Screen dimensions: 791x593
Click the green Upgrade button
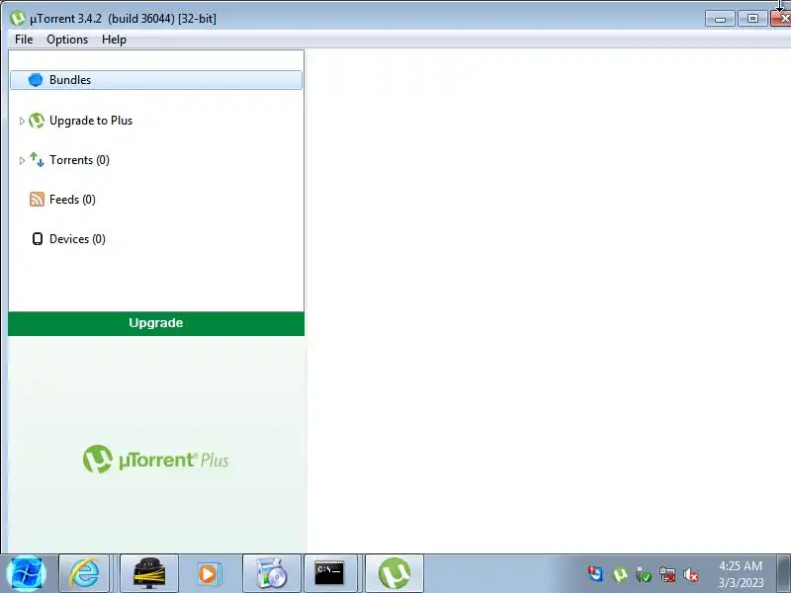[x=156, y=323]
